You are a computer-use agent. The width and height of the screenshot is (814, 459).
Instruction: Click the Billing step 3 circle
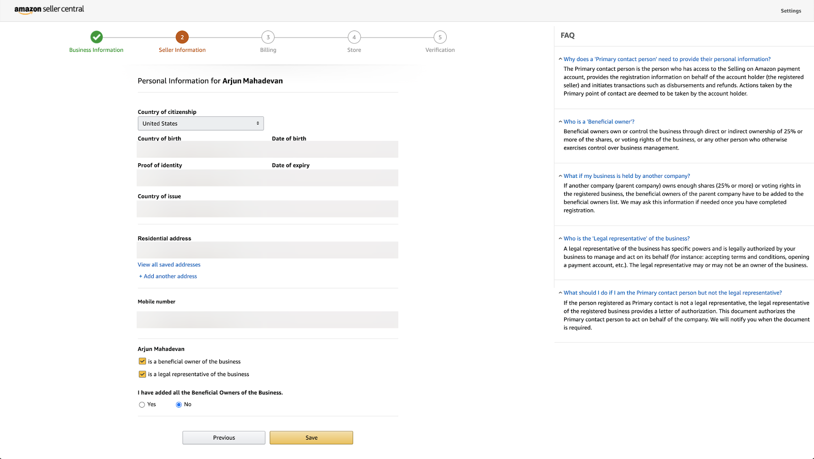(268, 37)
